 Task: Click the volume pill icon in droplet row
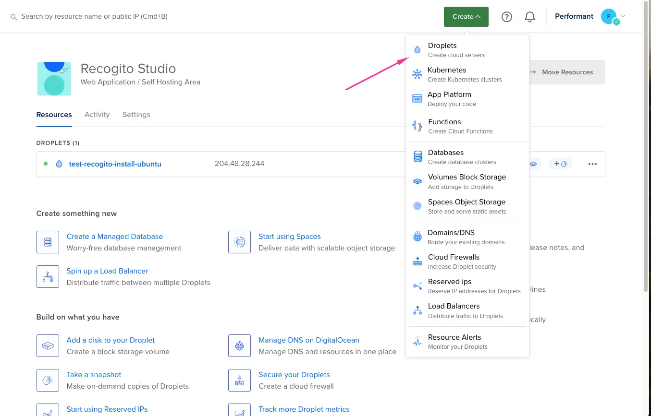pyautogui.click(x=533, y=164)
